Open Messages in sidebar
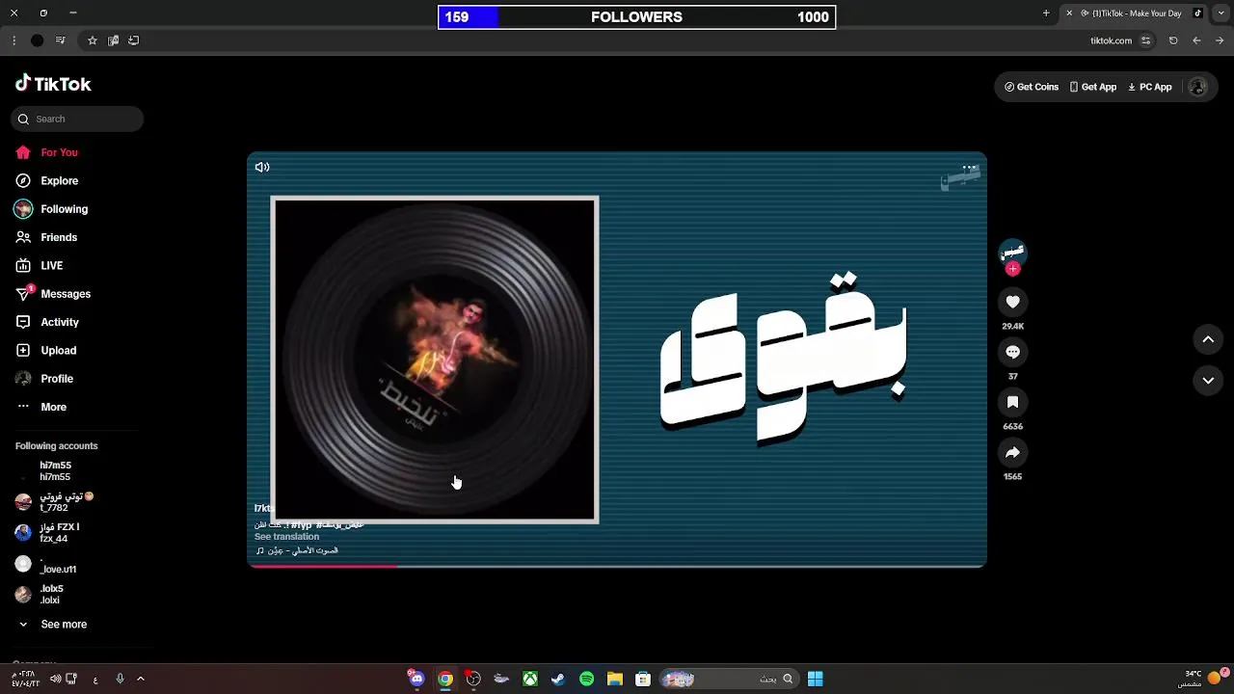This screenshot has height=694, width=1234. pos(53,294)
